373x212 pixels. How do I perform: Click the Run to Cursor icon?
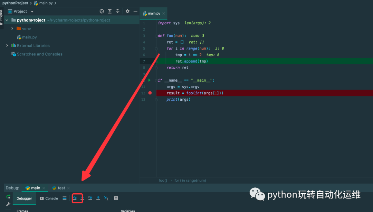point(106,198)
